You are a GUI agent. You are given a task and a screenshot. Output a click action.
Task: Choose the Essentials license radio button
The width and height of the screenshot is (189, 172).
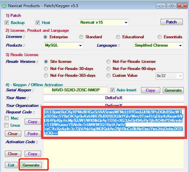point(160,37)
